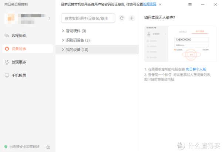The height and width of the screenshot is (152, 222).
Task: Click the 发现更多 satellite icon
Action: pyautogui.click(x=7, y=62)
